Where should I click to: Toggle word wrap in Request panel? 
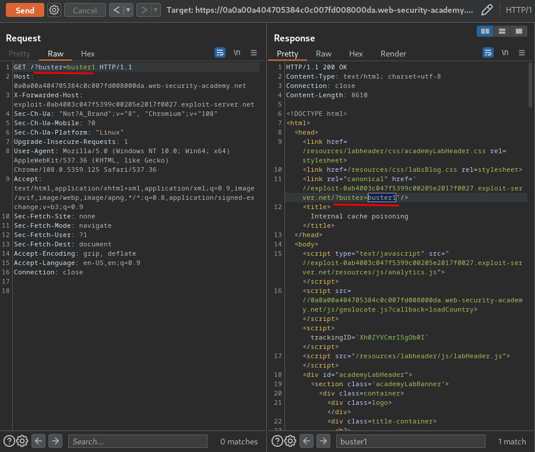220,52
